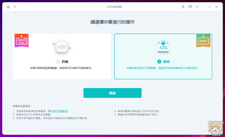
Task: Open the feedback chat icon
Action: pos(190,7)
